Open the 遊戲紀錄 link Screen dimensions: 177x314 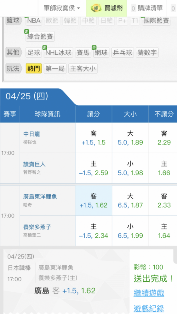pos(149,308)
